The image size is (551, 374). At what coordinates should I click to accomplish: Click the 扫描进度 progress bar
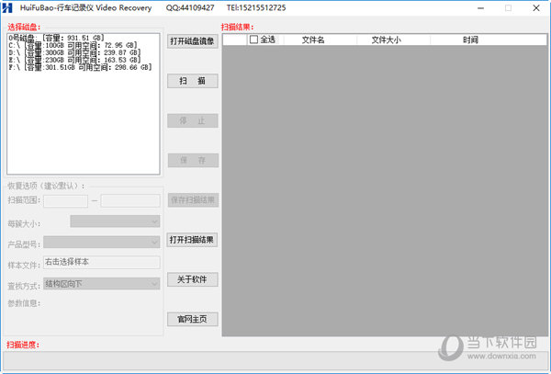(275, 360)
